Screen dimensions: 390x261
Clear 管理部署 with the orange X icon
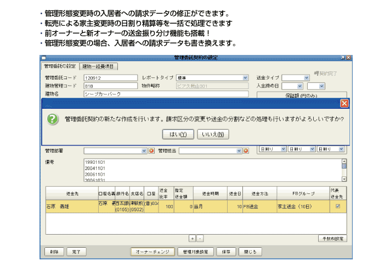coord(151,151)
